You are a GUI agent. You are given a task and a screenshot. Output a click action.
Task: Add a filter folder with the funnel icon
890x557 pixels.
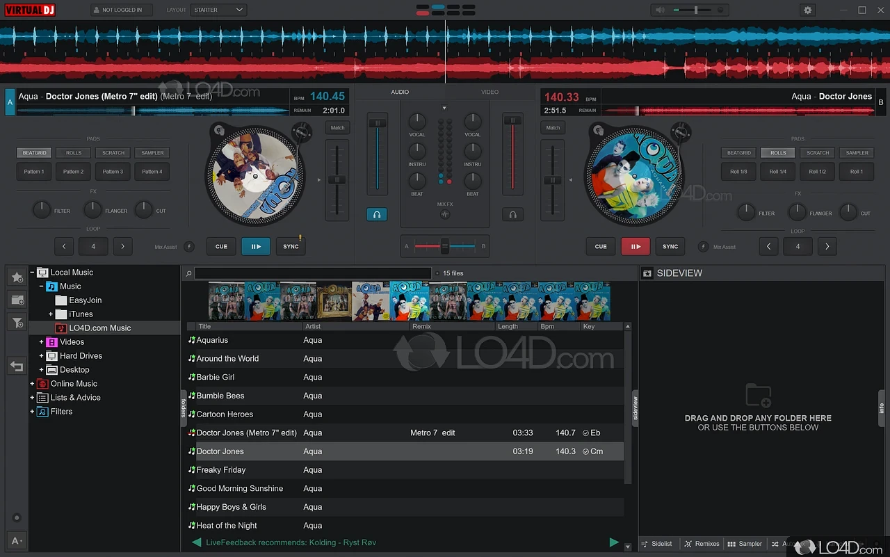(17, 323)
